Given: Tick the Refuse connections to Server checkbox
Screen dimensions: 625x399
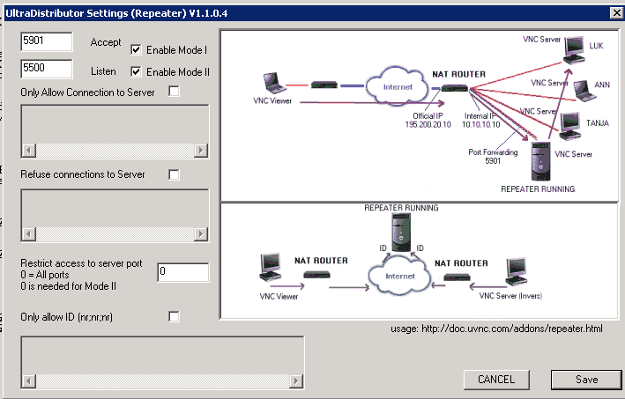Looking at the screenshot, I should (x=174, y=174).
